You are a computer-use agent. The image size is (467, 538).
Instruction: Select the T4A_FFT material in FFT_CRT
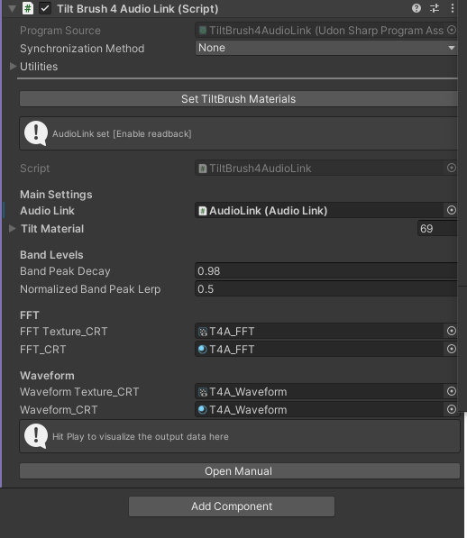pos(320,350)
